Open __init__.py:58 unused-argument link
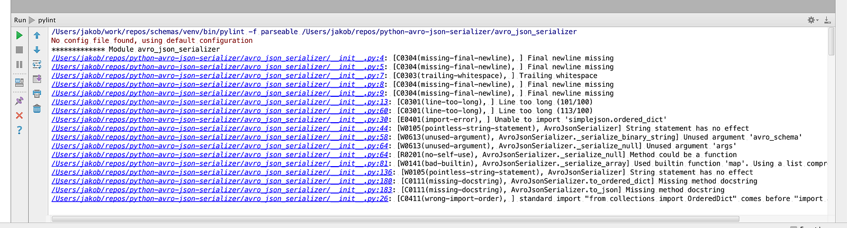The width and height of the screenshot is (847, 228). coord(220,137)
